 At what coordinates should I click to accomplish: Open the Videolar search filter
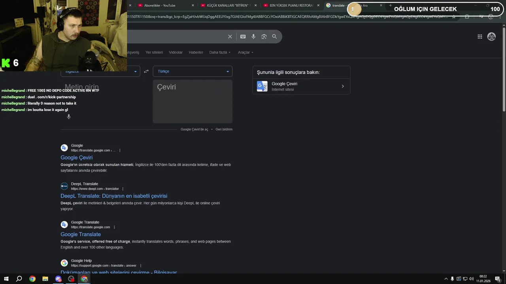click(176, 52)
